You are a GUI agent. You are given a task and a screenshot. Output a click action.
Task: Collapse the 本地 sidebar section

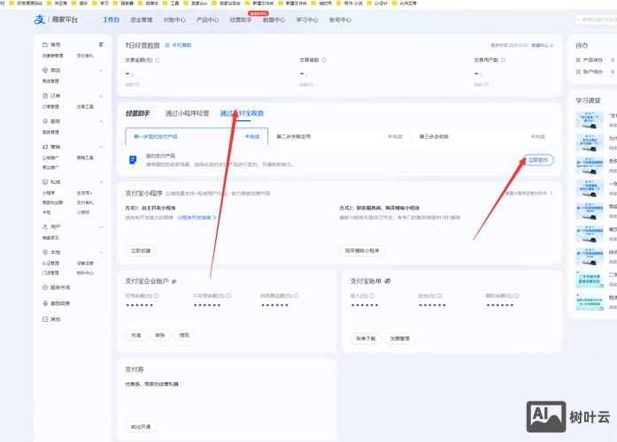[x=101, y=252]
